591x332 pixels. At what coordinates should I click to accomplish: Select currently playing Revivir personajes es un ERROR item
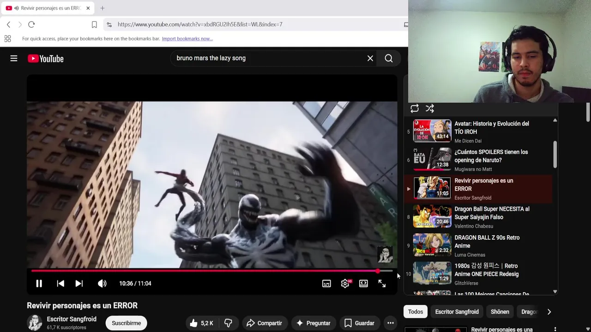coord(478,189)
